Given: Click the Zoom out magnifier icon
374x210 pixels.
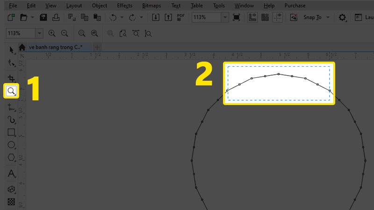Looking at the screenshot, I should pyautogui.click(x=65, y=34).
